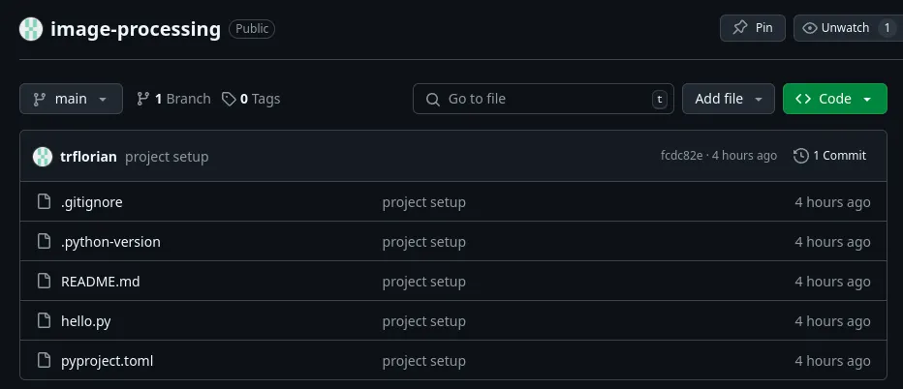Click the file icon next to .gitignore

tap(43, 202)
